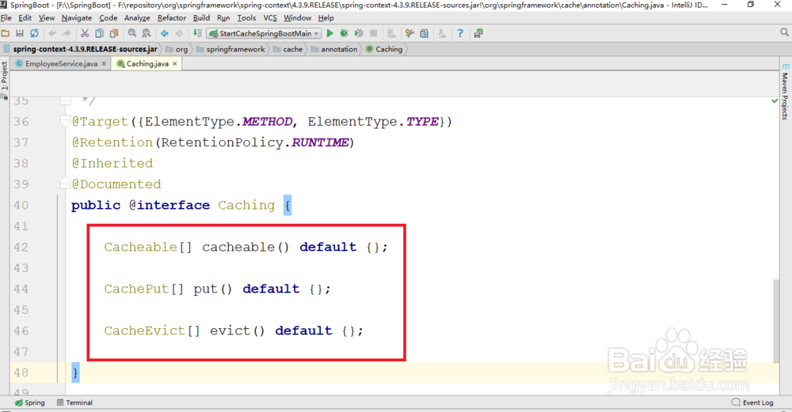This screenshot has width=792, height=412.
Task: Click the Undo arrow icon
Action: pos(52,33)
